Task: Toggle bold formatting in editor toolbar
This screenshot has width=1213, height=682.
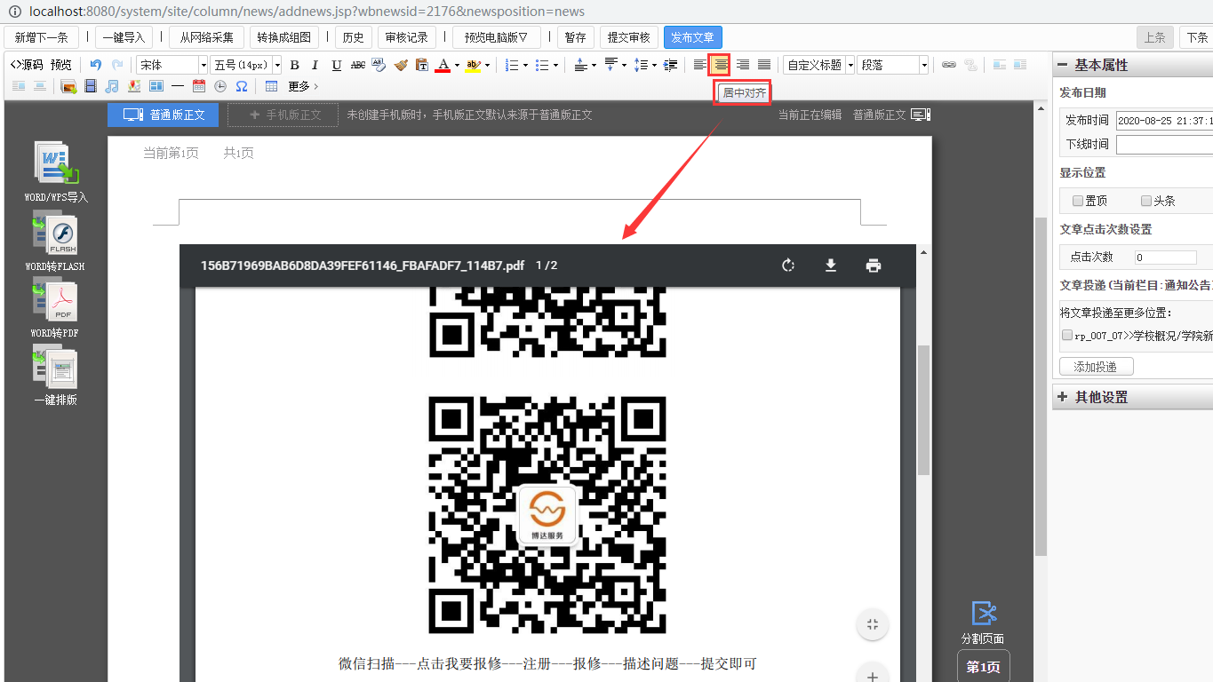Action: tap(295, 65)
